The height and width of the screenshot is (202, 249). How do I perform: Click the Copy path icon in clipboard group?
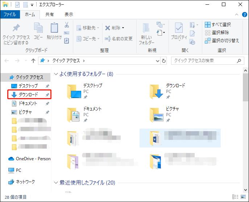pos(67,33)
